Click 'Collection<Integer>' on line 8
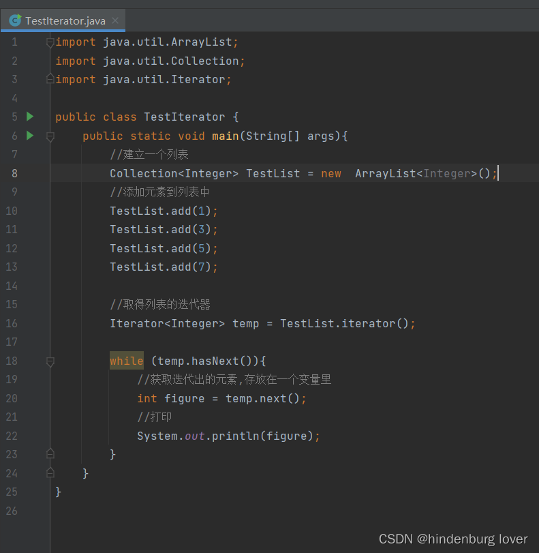 click(x=174, y=173)
